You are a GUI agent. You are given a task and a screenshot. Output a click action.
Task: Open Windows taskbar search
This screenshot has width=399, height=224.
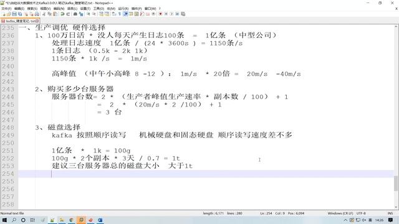click(x=14, y=220)
